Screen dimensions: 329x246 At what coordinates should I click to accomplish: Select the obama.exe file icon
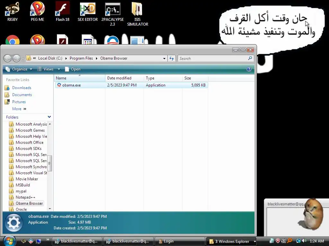[x=59, y=85]
